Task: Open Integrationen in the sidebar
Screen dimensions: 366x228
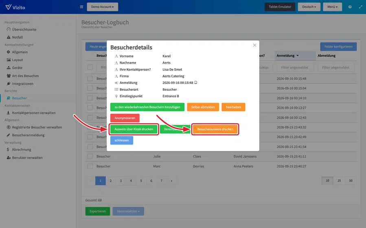Action: 20,84
